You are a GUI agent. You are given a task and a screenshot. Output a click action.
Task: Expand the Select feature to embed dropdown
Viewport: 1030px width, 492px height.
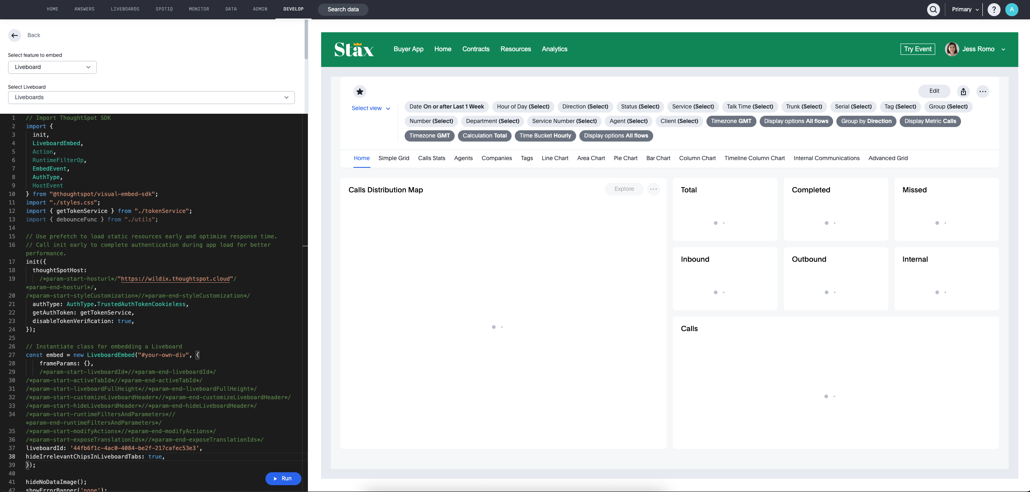click(52, 67)
